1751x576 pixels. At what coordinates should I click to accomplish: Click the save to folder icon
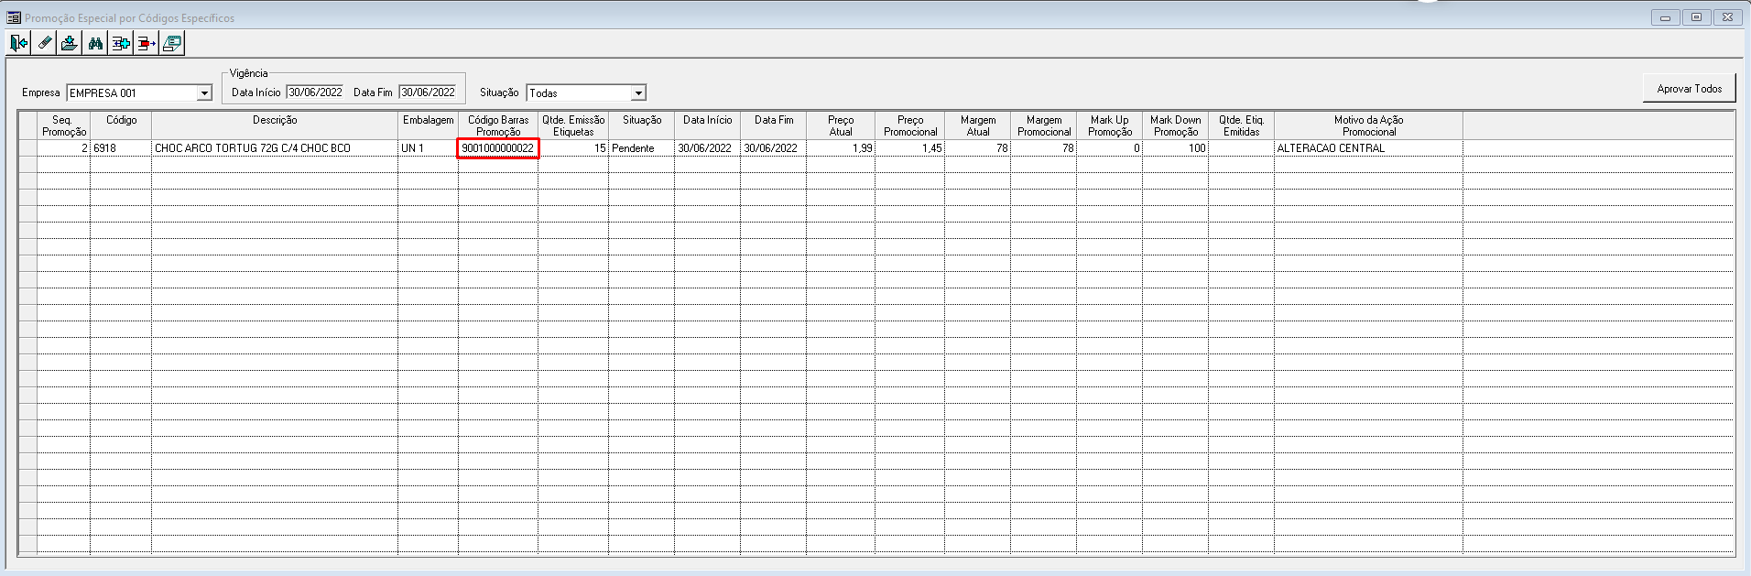(x=70, y=43)
